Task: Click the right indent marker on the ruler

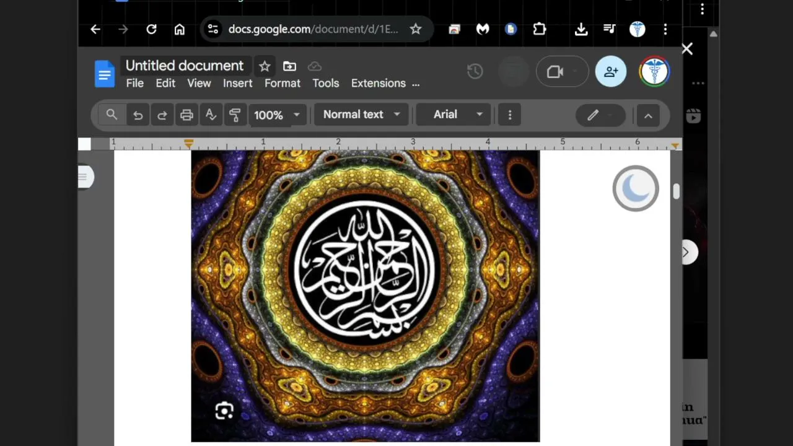Action: [675, 146]
